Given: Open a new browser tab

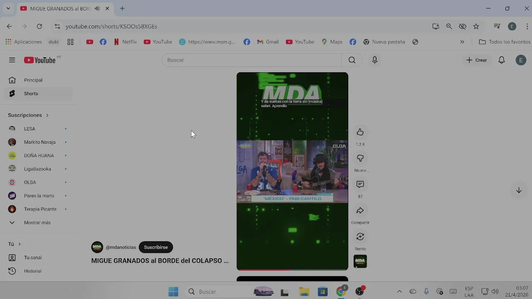Looking at the screenshot, I should (122, 8).
